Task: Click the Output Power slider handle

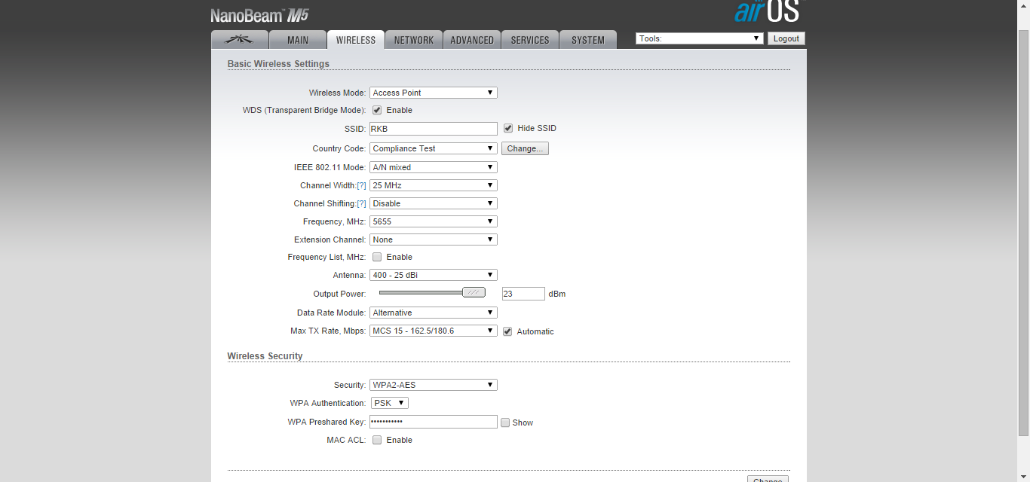Action: click(474, 292)
